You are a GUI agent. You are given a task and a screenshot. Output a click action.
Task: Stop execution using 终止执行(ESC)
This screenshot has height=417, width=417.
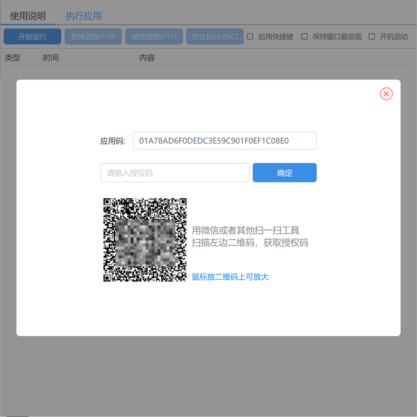click(215, 36)
